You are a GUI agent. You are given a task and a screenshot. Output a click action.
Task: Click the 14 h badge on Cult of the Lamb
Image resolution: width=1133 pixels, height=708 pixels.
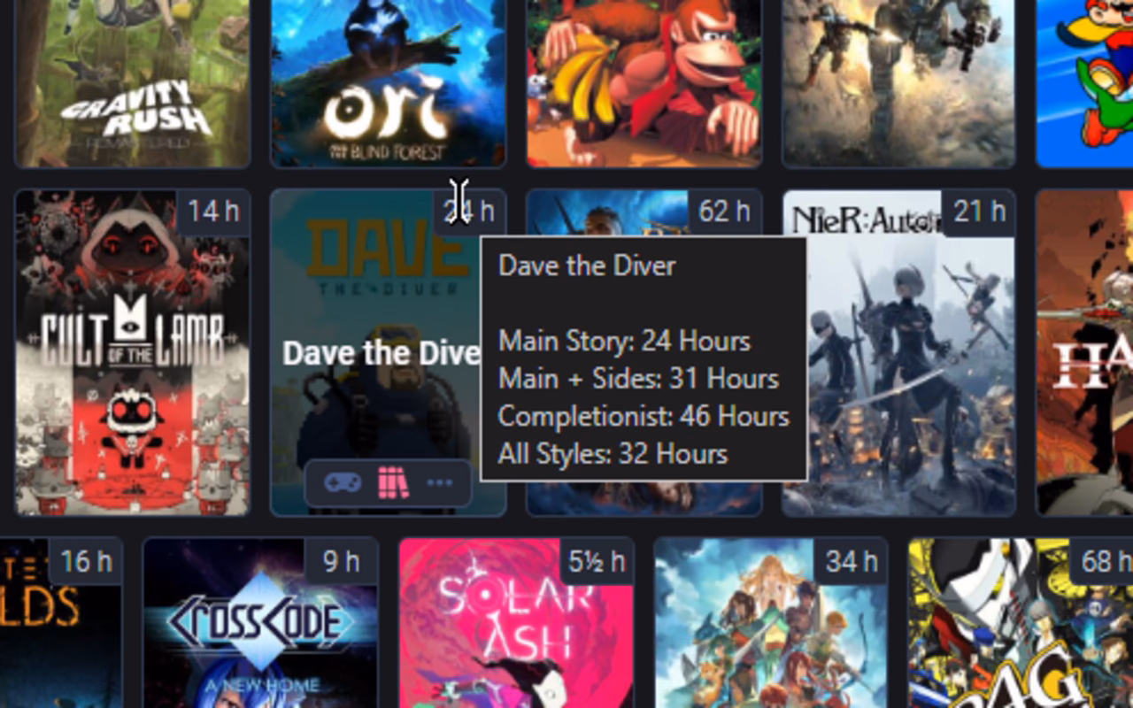[213, 212]
